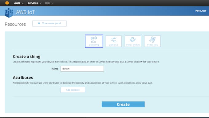The image size is (209, 118).
Task: Open the AWS dropdown menu
Action: (x=19, y=3)
